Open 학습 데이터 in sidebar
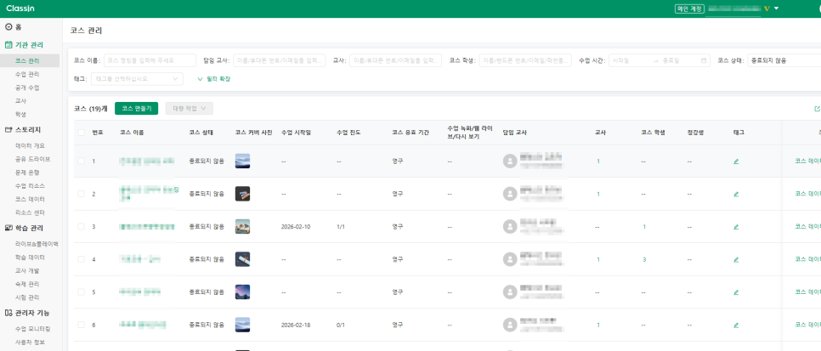The width and height of the screenshot is (821, 351). click(x=30, y=258)
